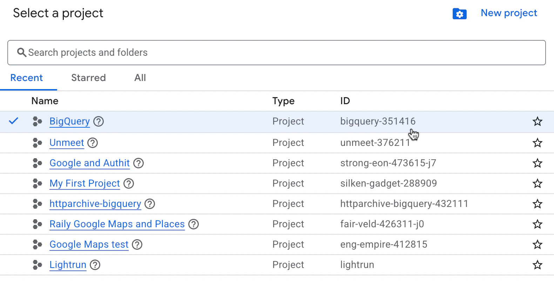Click the ID httparchive-bigquery-432111
This screenshot has height=282, width=554.
pyautogui.click(x=404, y=204)
